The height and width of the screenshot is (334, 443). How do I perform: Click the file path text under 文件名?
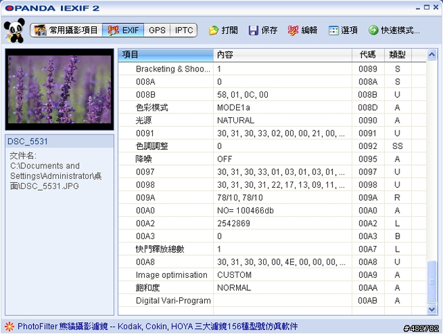pos(55,176)
